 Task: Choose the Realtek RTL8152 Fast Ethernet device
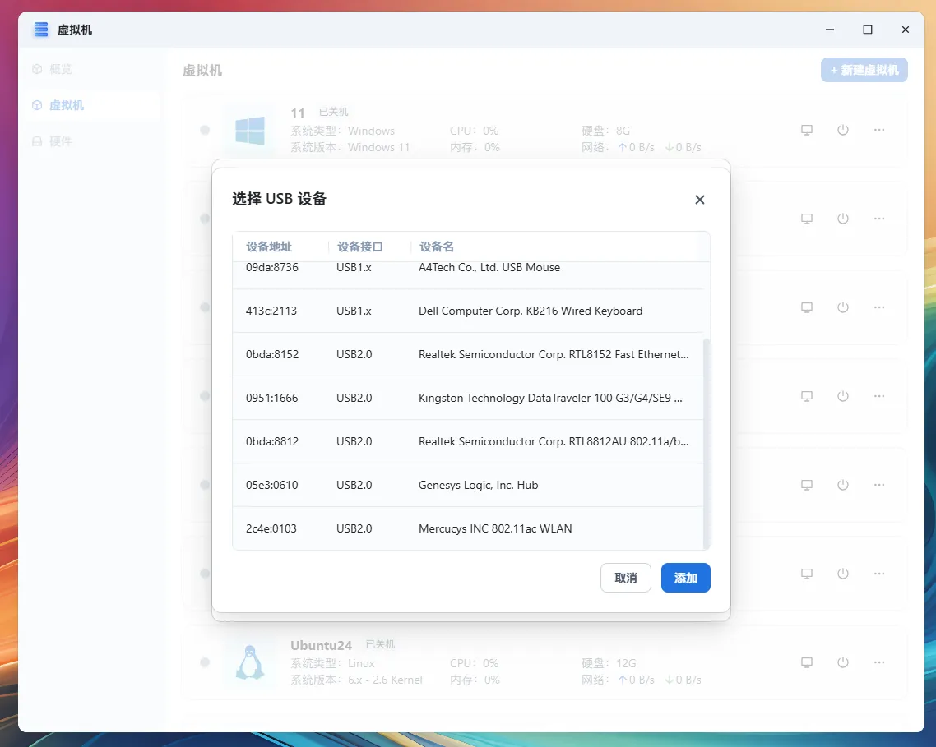[x=469, y=354]
